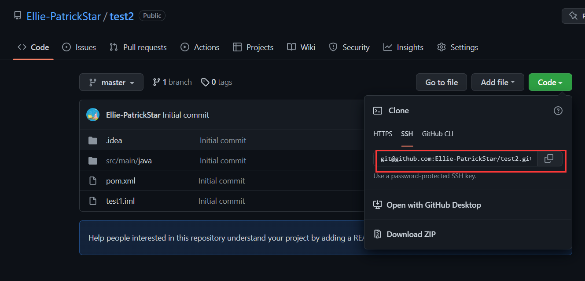Click the GitHub Desktop icon
This screenshot has height=281, width=585.
coord(378,205)
